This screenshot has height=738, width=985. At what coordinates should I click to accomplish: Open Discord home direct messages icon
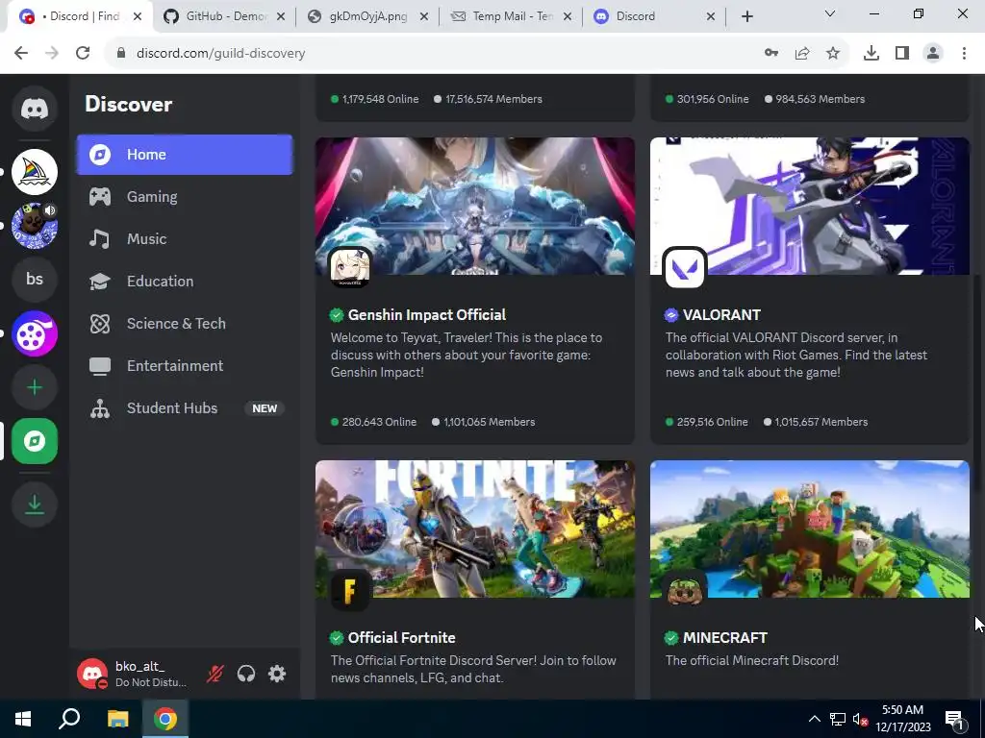coord(35,109)
